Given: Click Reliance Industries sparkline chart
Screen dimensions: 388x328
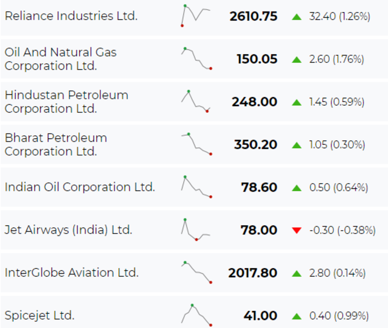Looking at the screenshot, I should click(196, 15).
